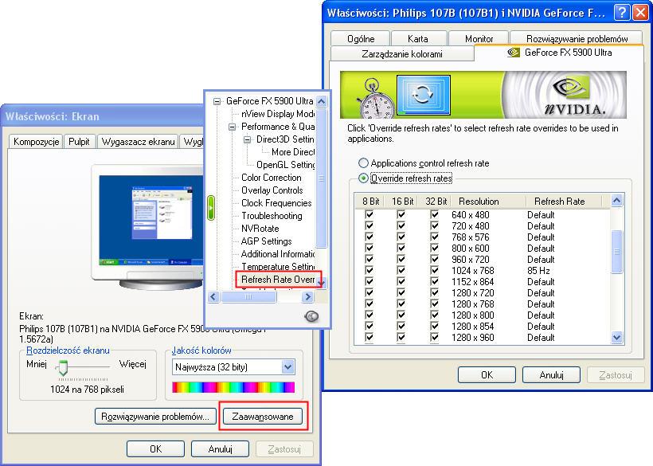Collapse the GeForce FX 5900 Ultra tree node
Viewport: 653px width, 466px height.
217,101
